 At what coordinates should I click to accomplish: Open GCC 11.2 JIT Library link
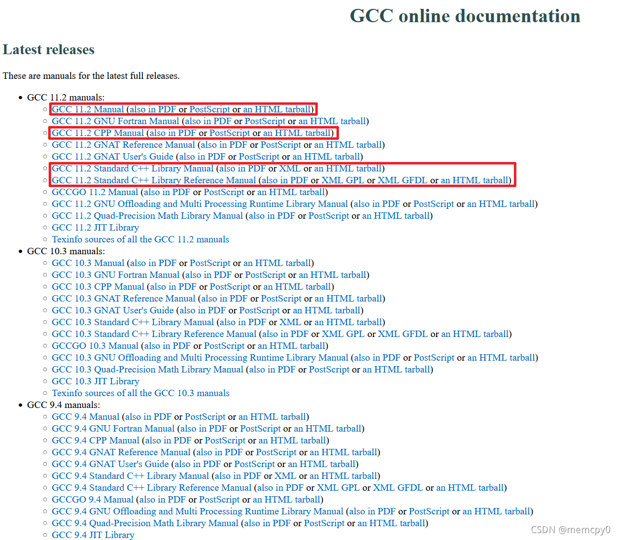[x=95, y=228]
